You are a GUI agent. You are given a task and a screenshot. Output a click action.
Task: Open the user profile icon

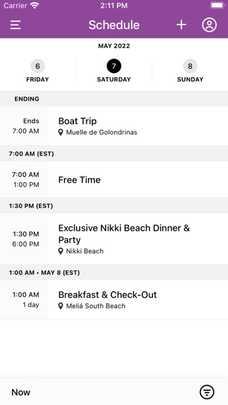[209, 25]
